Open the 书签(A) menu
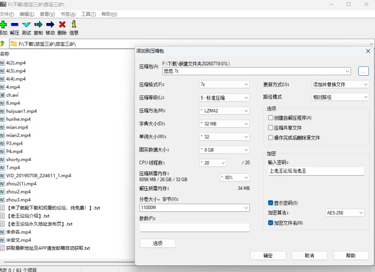This screenshot has height=272, width=375. coord(68,14)
